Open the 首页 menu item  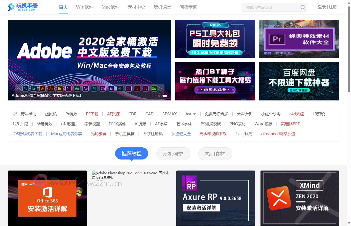pos(63,7)
